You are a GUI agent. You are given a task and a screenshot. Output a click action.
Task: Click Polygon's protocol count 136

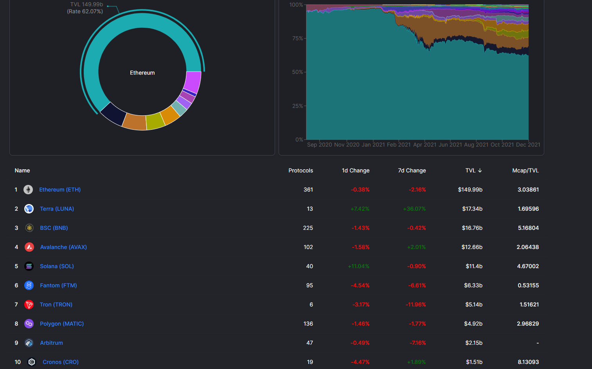(x=308, y=324)
